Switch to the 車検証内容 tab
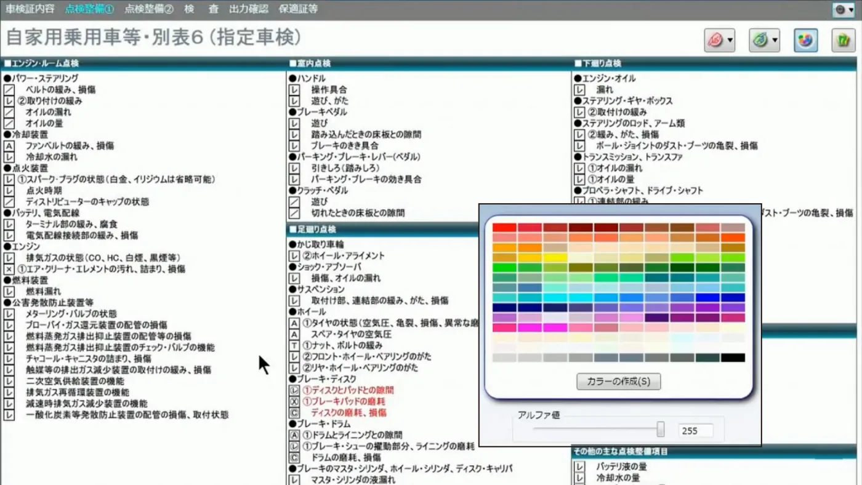The width and height of the screenshot is (862, 485). click(30, 9)
